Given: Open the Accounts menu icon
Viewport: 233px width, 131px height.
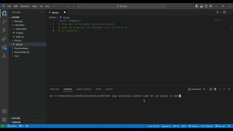Looking at the screenshot, I should (x=4, y=111).
